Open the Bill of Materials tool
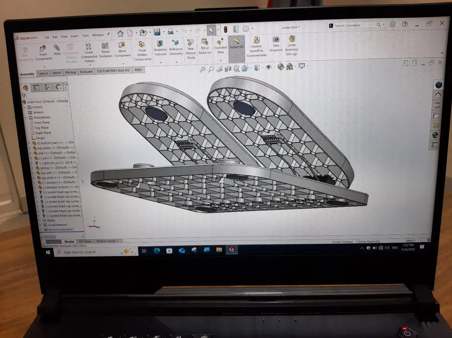 205,46
